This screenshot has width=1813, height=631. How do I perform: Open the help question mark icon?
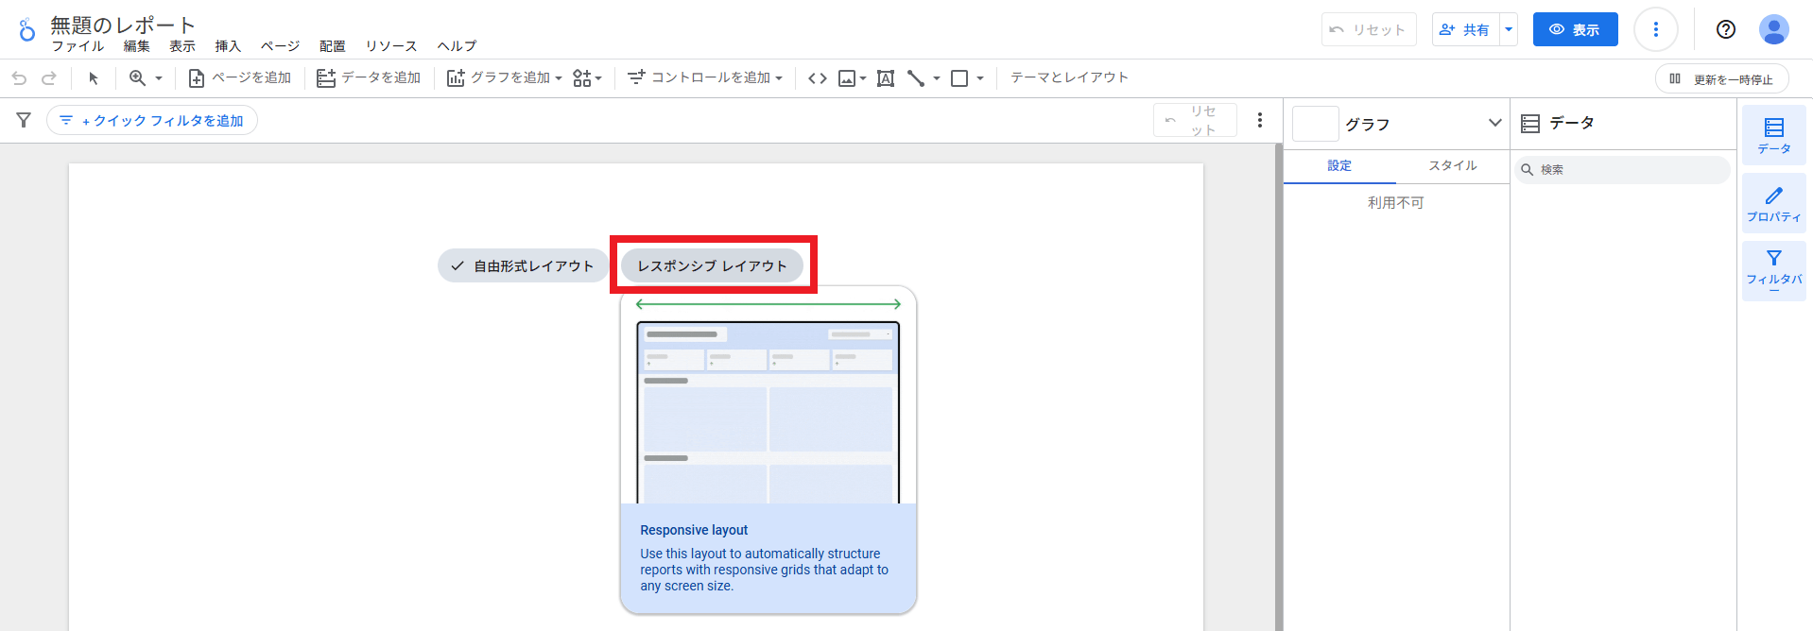click(x=1726, y=29)
